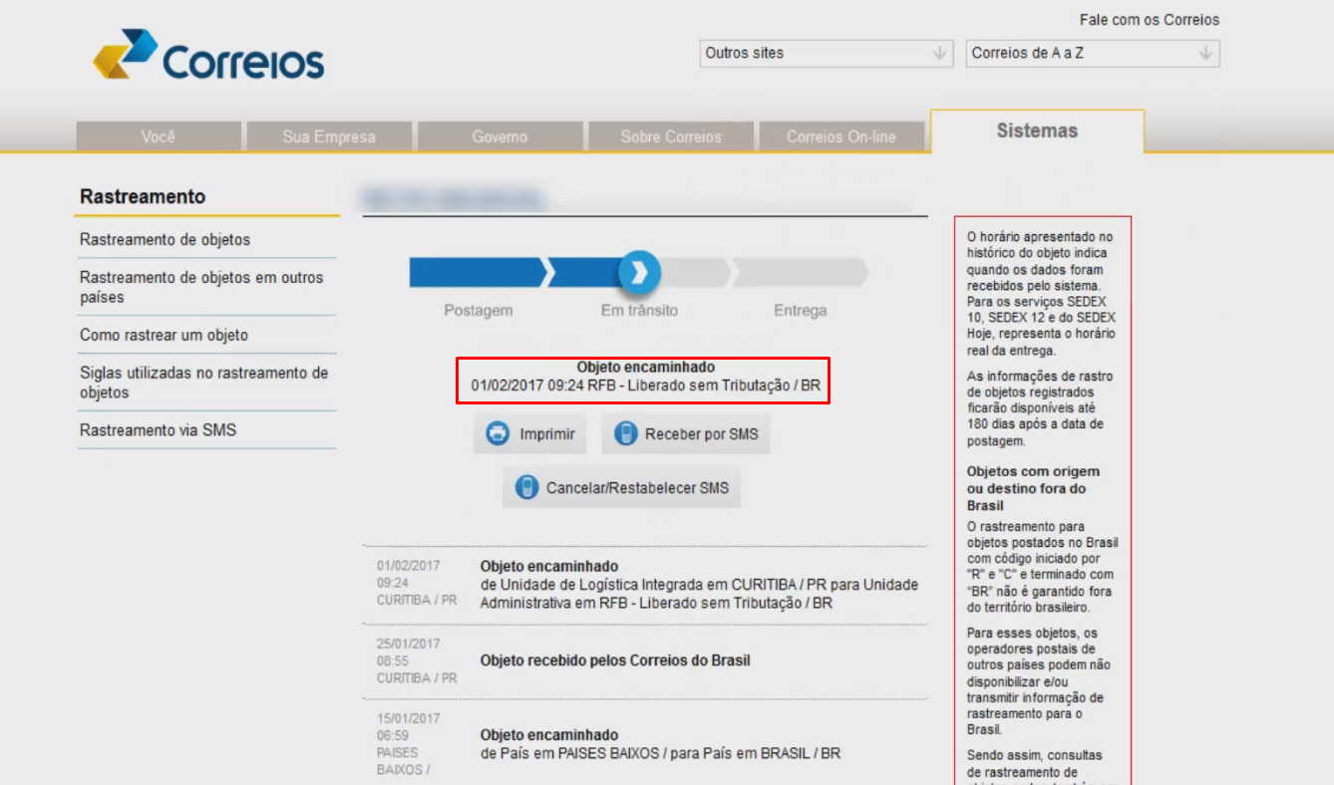Open the Sobre Correios tab
Screen dimensions: 1334x785
(671, 136)
